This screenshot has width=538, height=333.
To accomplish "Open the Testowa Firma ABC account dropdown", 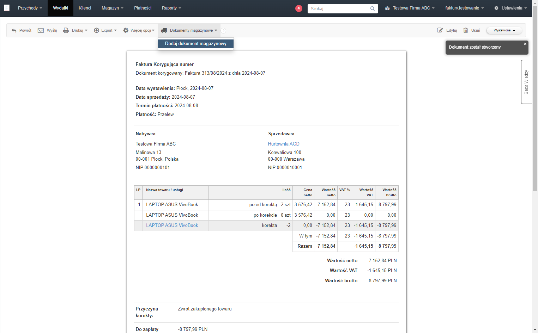I will [x=410, y=8].
